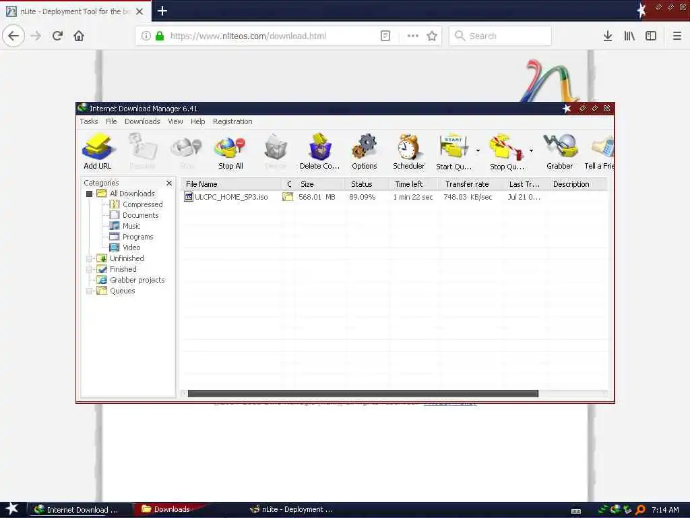
Task: Select Grabber projects in tree
Action: (137, 280)
